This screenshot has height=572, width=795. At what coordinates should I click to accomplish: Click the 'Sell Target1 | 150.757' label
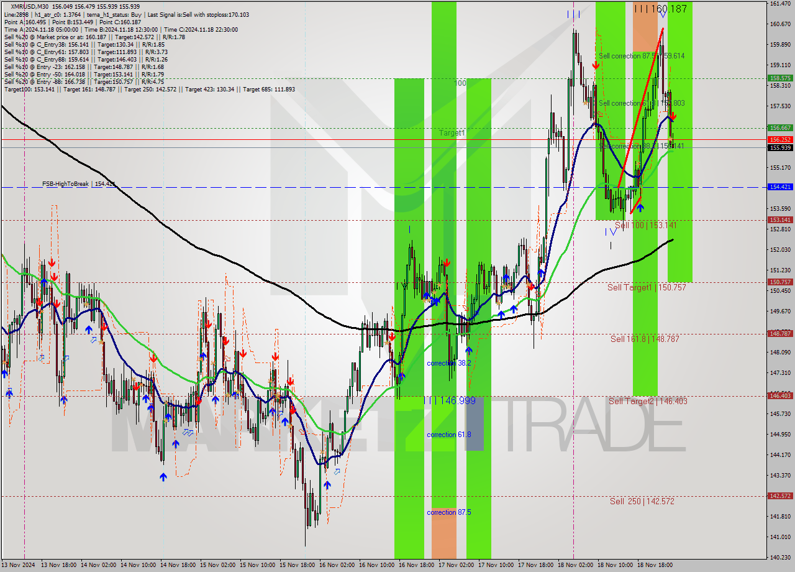(647, 287)
